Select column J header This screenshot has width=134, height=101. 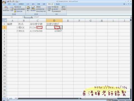coord(124,20)
